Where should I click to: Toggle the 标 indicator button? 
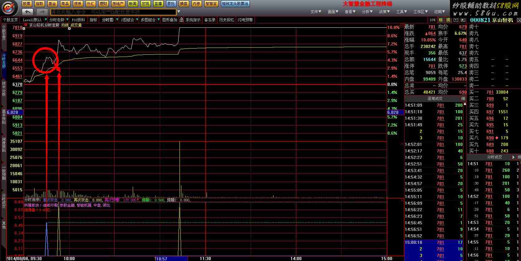pyautogui.click(x=441, y=20)
